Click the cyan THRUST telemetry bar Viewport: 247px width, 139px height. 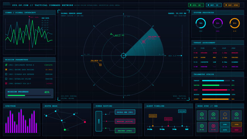coord(216,81)
